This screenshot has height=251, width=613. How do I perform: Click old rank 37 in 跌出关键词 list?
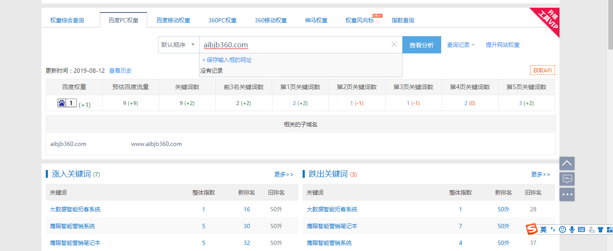tap(533, 243)
